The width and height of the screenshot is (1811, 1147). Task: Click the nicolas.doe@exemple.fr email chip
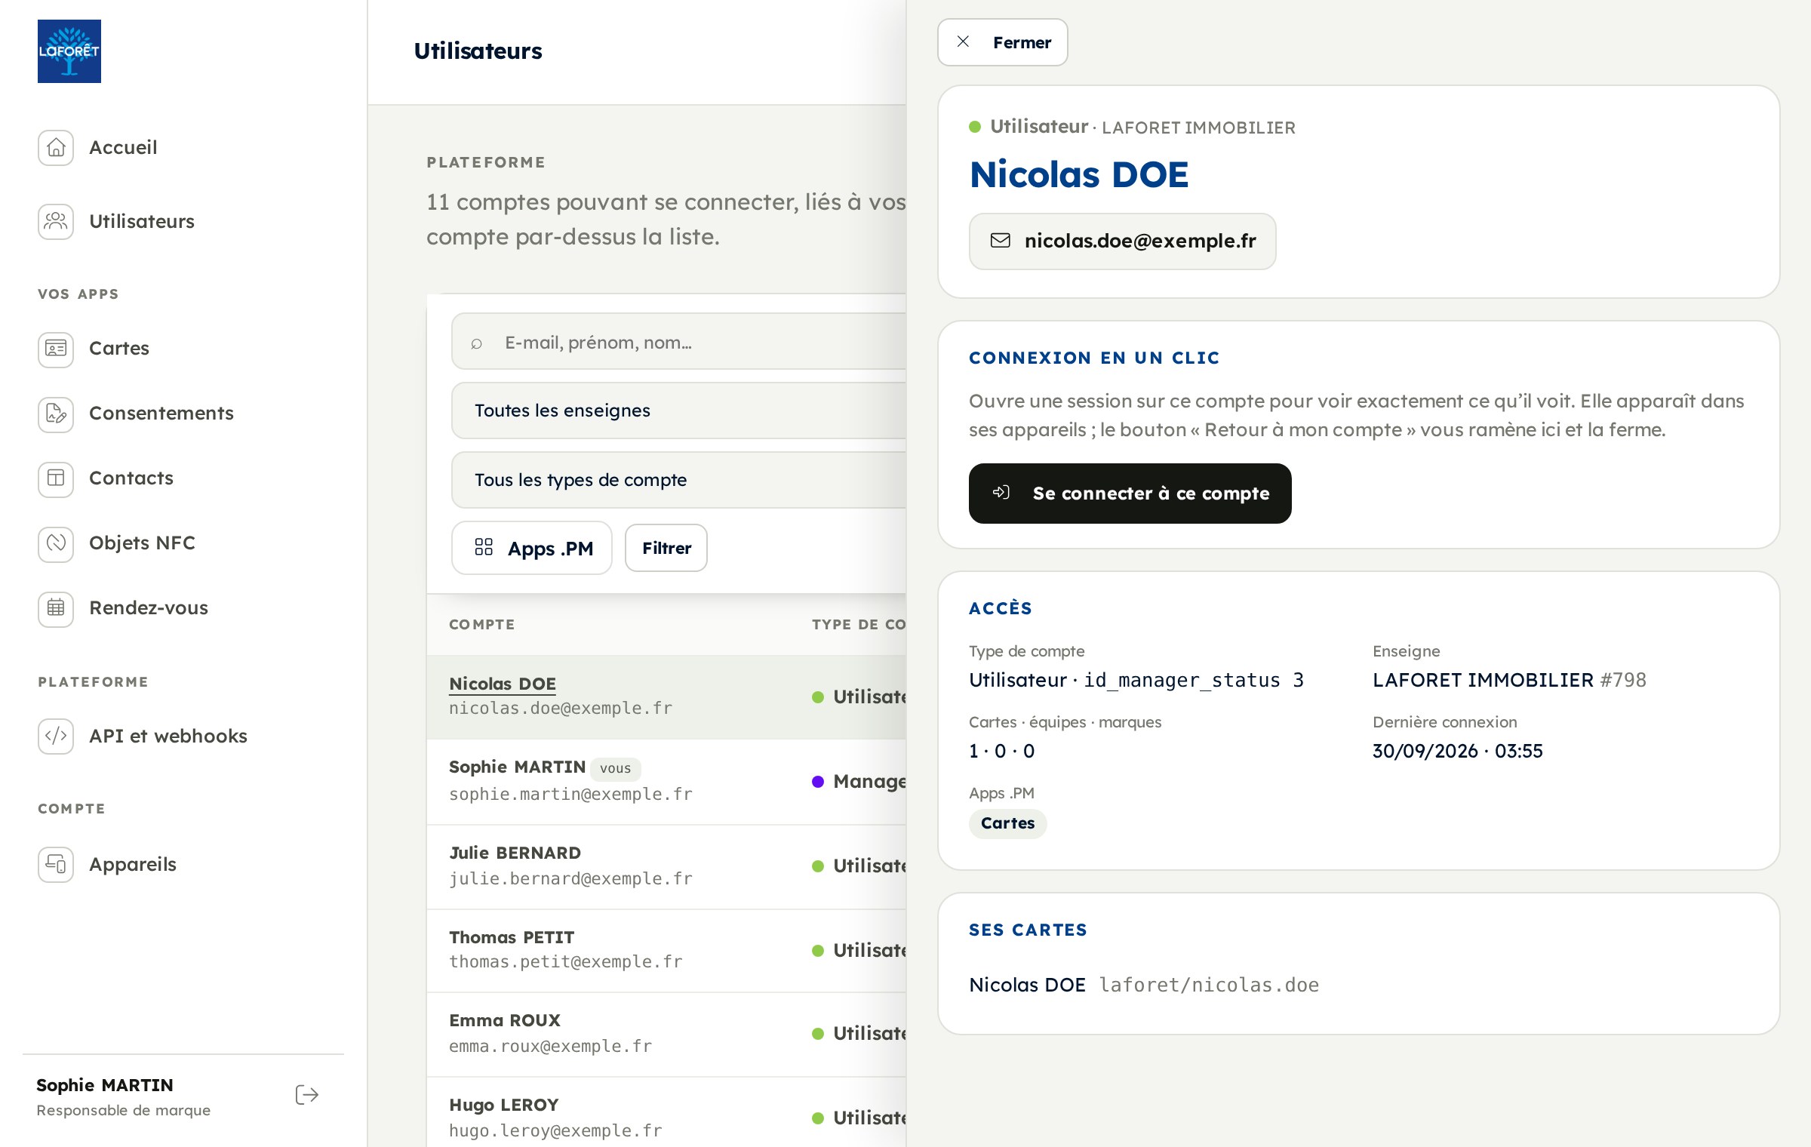1122,241
